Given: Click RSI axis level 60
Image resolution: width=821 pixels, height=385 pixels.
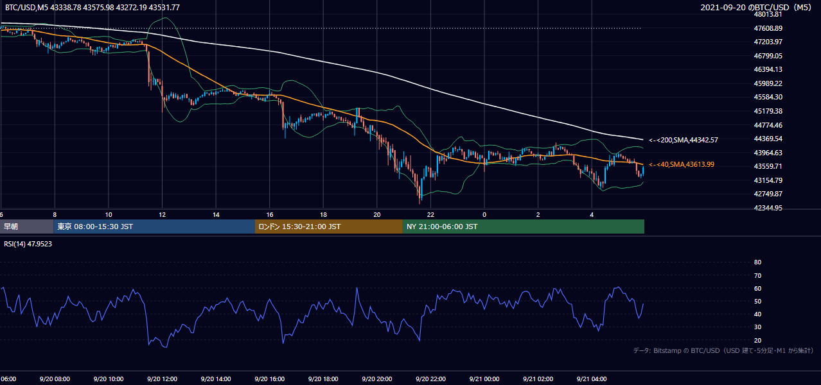Looking at the screenshot, I should point(757,288).
